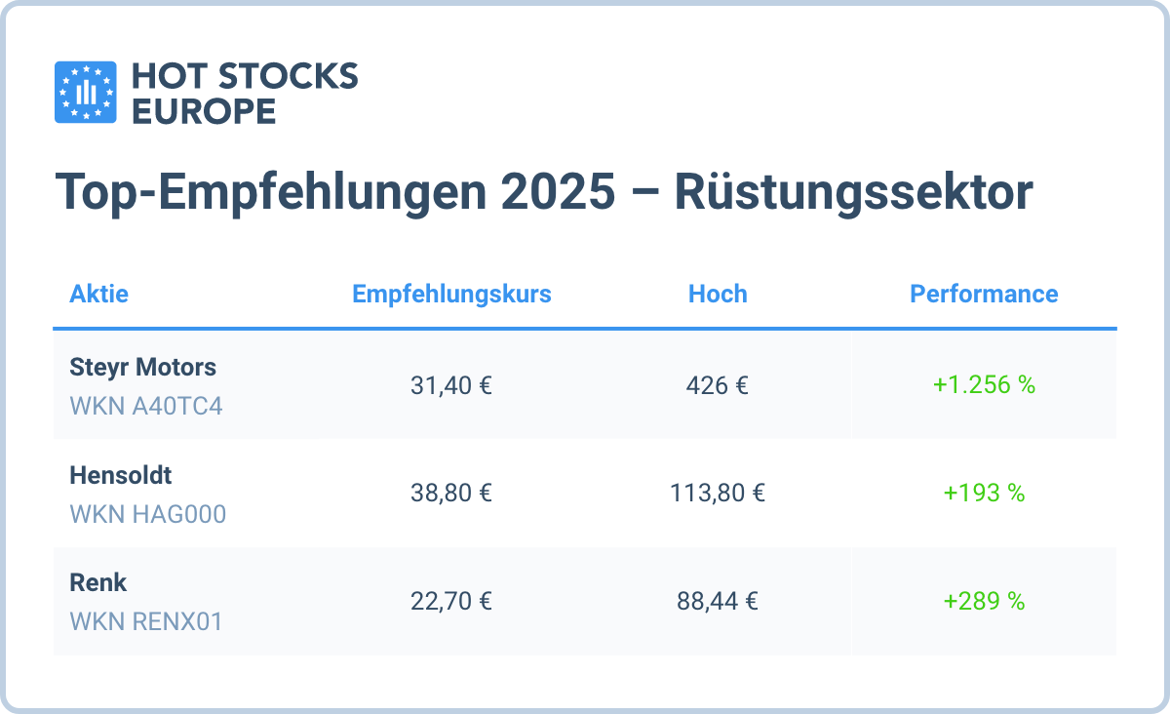The width and height of the screenshot is (1170, 714).
Task: Click the HOT STOCKS EUROPE brand name
Action: (244, 93)
